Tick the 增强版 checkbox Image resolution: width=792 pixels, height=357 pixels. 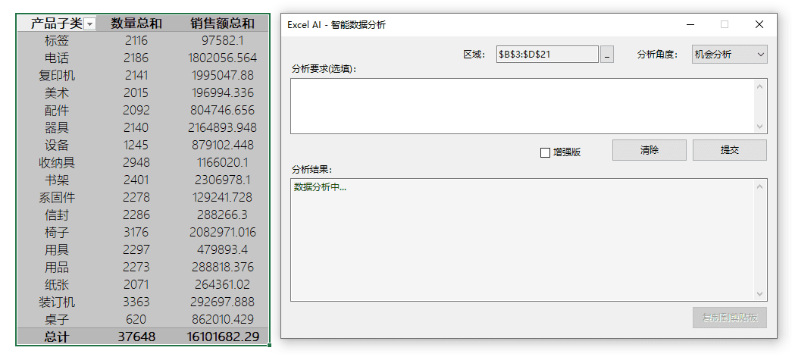545,152
